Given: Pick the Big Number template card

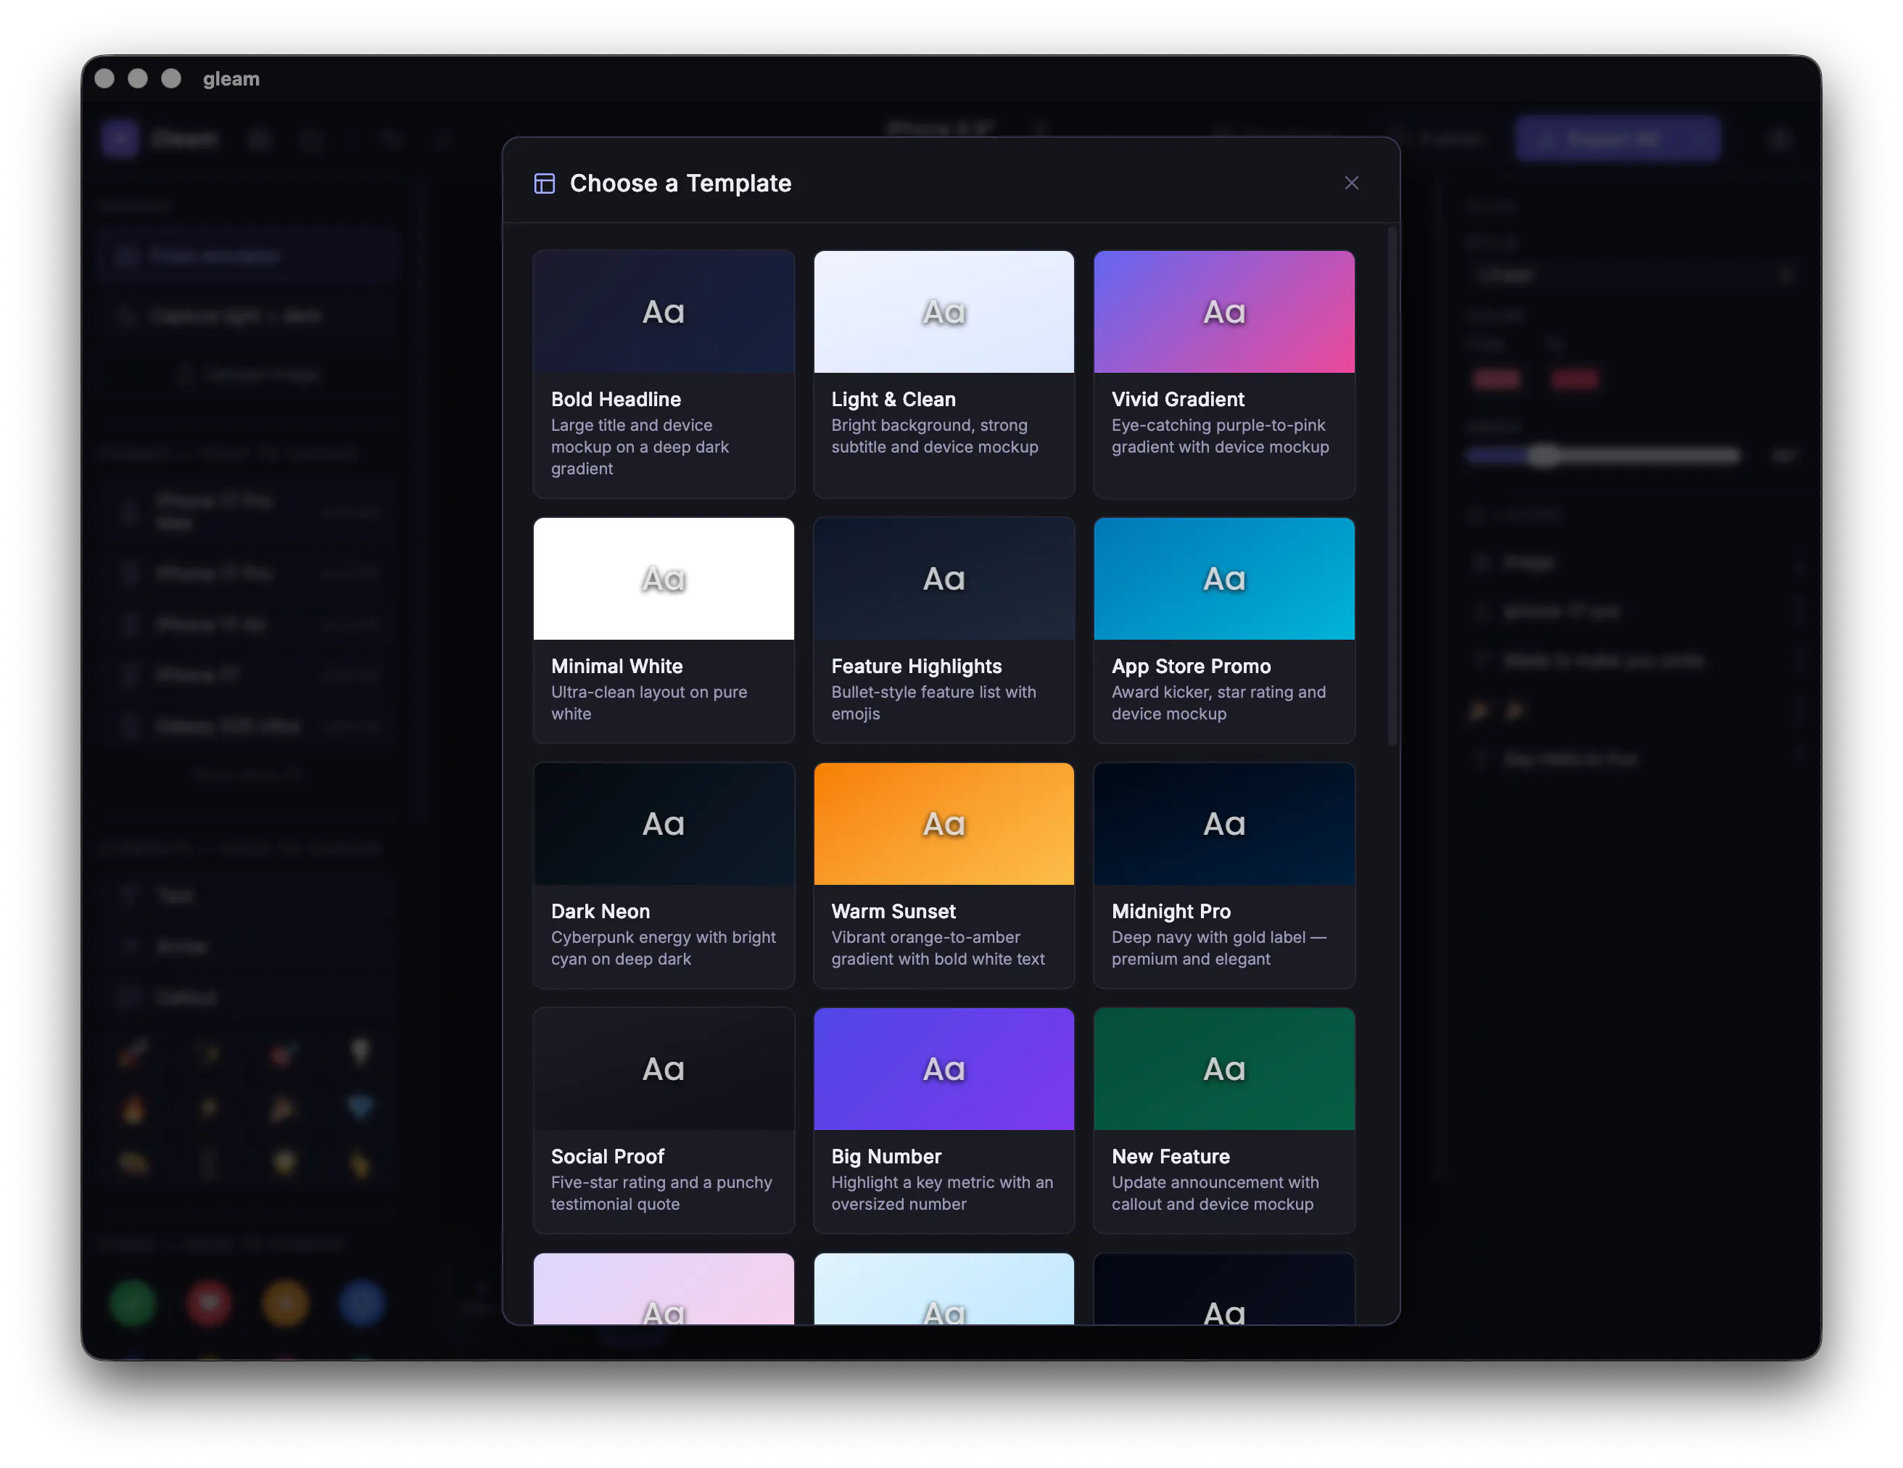Looking at the screenshot, I should coord(944,1121).
